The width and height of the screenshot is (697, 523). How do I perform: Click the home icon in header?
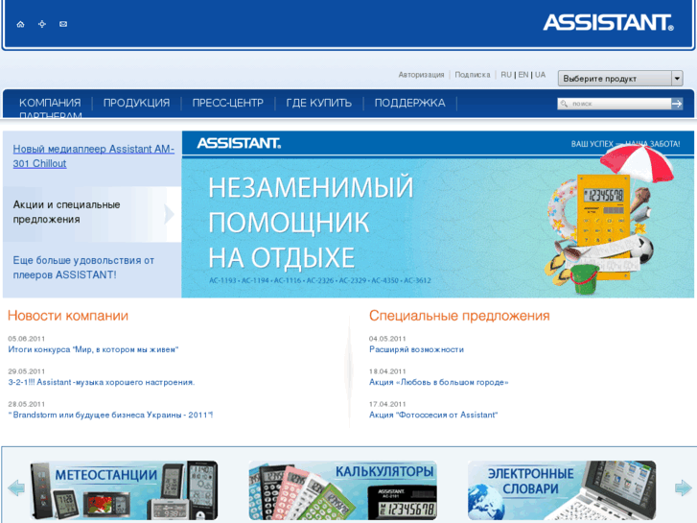pos(20,24)
